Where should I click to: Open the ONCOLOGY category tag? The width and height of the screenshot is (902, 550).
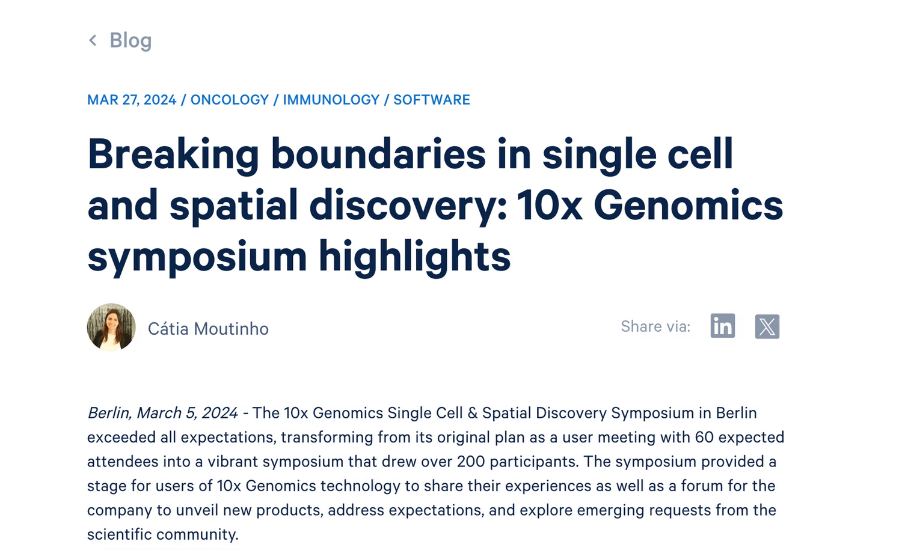[x=229, y=100]
